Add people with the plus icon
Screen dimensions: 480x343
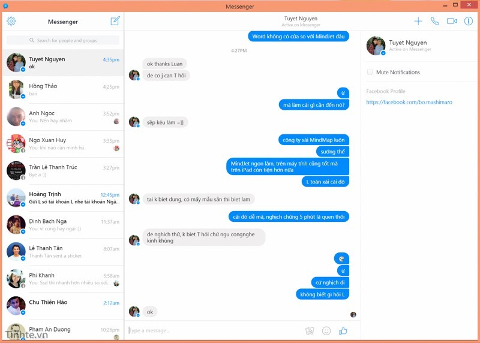tap(418, 21)
